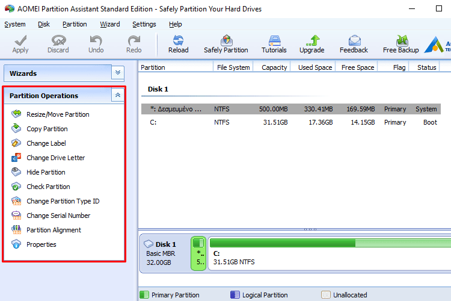Click the Upgrade green arrow icon
Viewport: 451px width, 301px height.
[313, 40]
